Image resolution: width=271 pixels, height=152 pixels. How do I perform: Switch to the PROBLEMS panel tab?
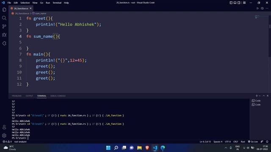tap(17, 96)
